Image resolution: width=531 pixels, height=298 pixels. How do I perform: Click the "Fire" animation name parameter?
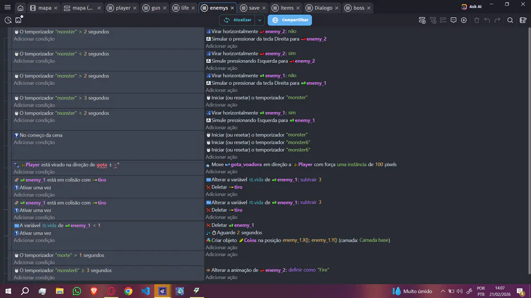323,270
